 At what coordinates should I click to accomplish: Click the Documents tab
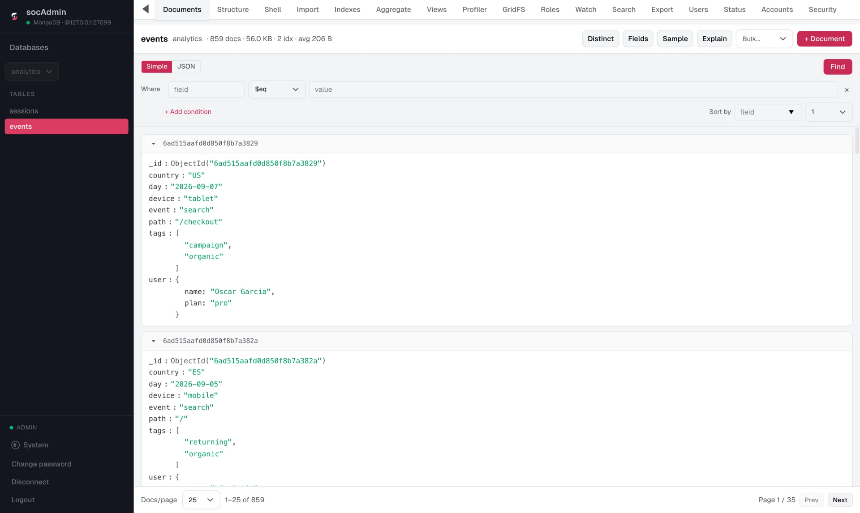click(x=182, y=10)
